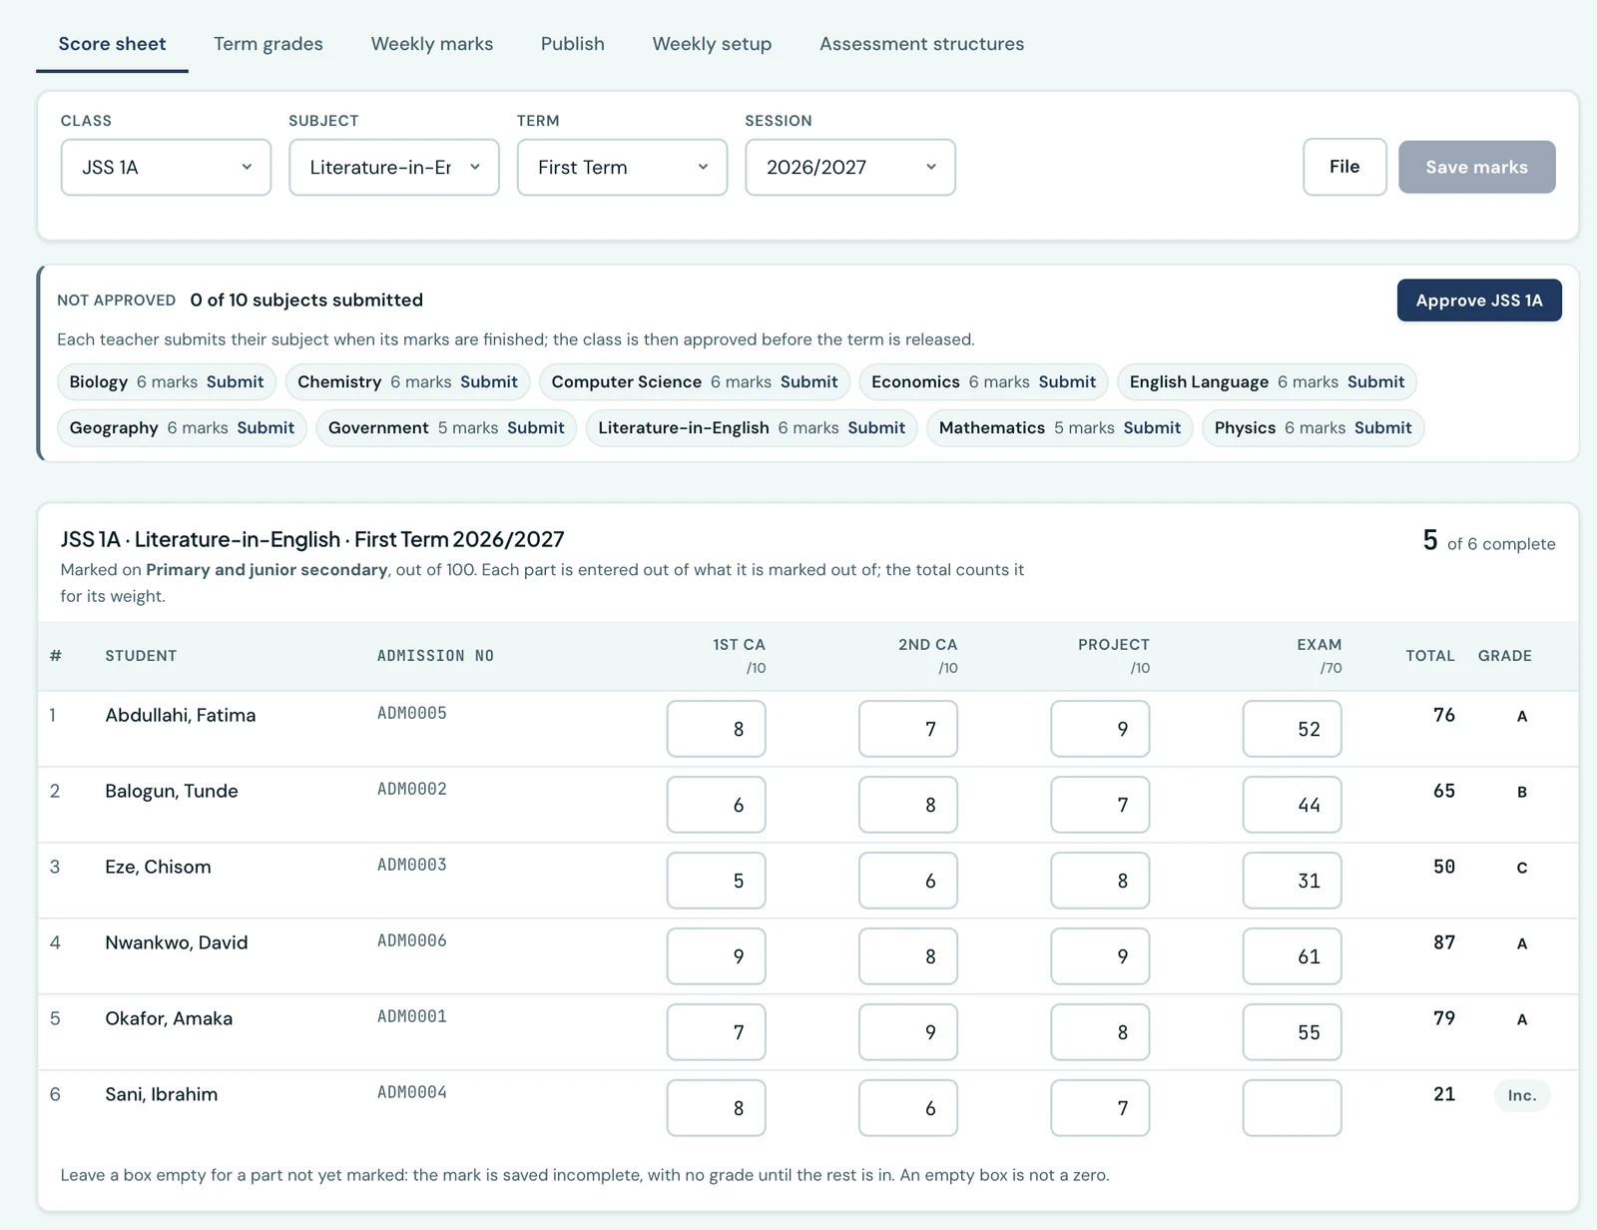Submit English Language marks

click(x=1376, y=382)
